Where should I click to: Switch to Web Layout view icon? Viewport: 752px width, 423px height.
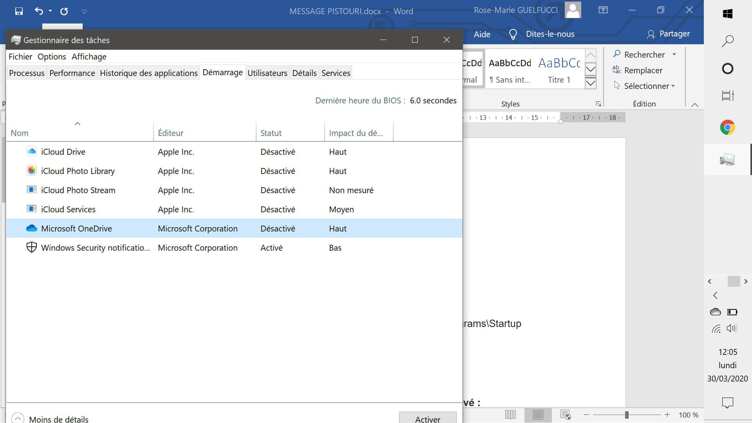pyautogui.click(x=566, y=415)
